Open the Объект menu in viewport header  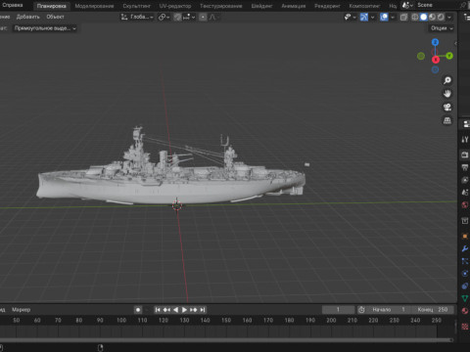tap(55, 17)
